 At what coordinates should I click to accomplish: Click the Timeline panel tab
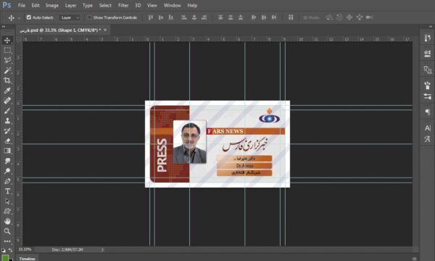click(x=28, y=259)
